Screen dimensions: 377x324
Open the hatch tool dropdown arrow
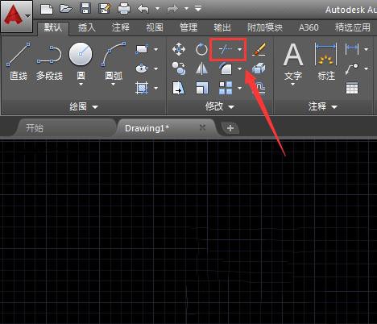click(x=155, y=88)
